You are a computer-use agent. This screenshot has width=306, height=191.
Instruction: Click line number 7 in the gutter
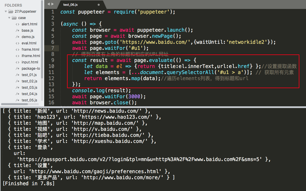click(53, 48)
